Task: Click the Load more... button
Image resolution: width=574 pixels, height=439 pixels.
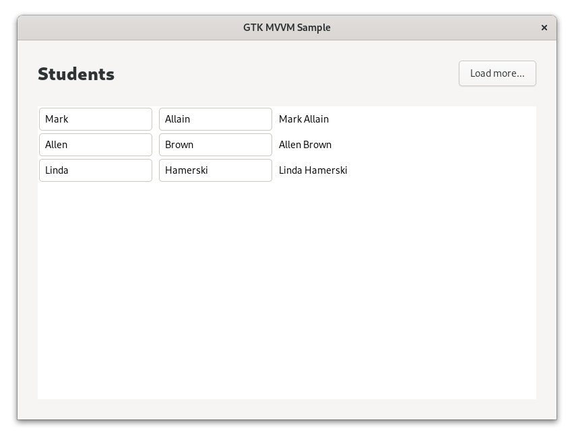Action: tap(497, 73)
